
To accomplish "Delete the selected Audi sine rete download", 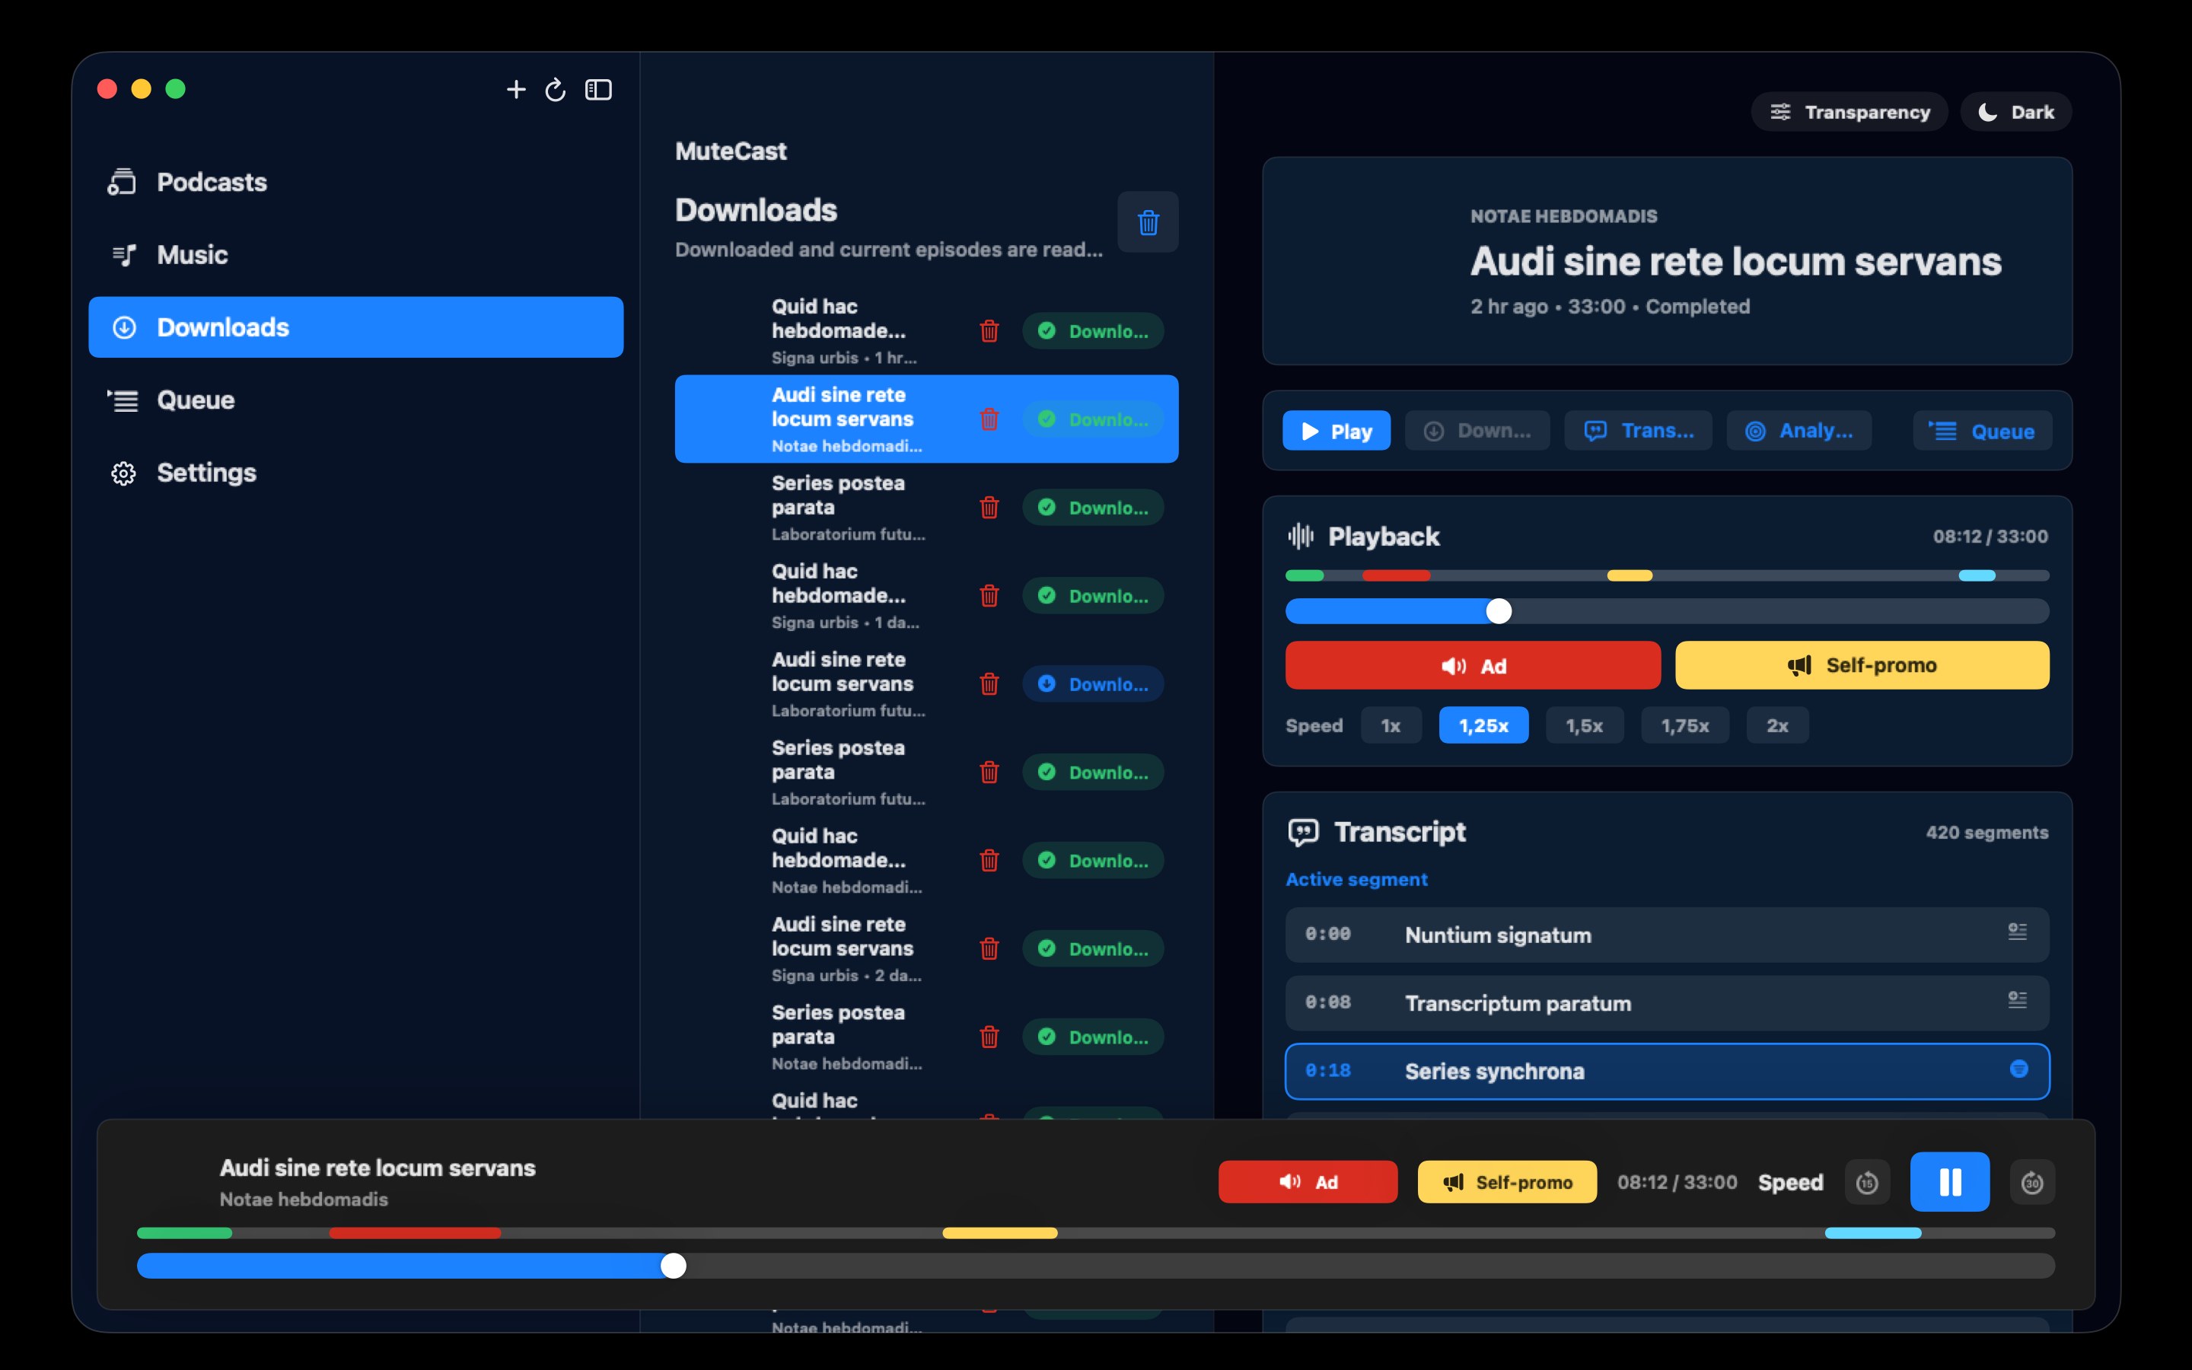I will click(x=989, y=419).
